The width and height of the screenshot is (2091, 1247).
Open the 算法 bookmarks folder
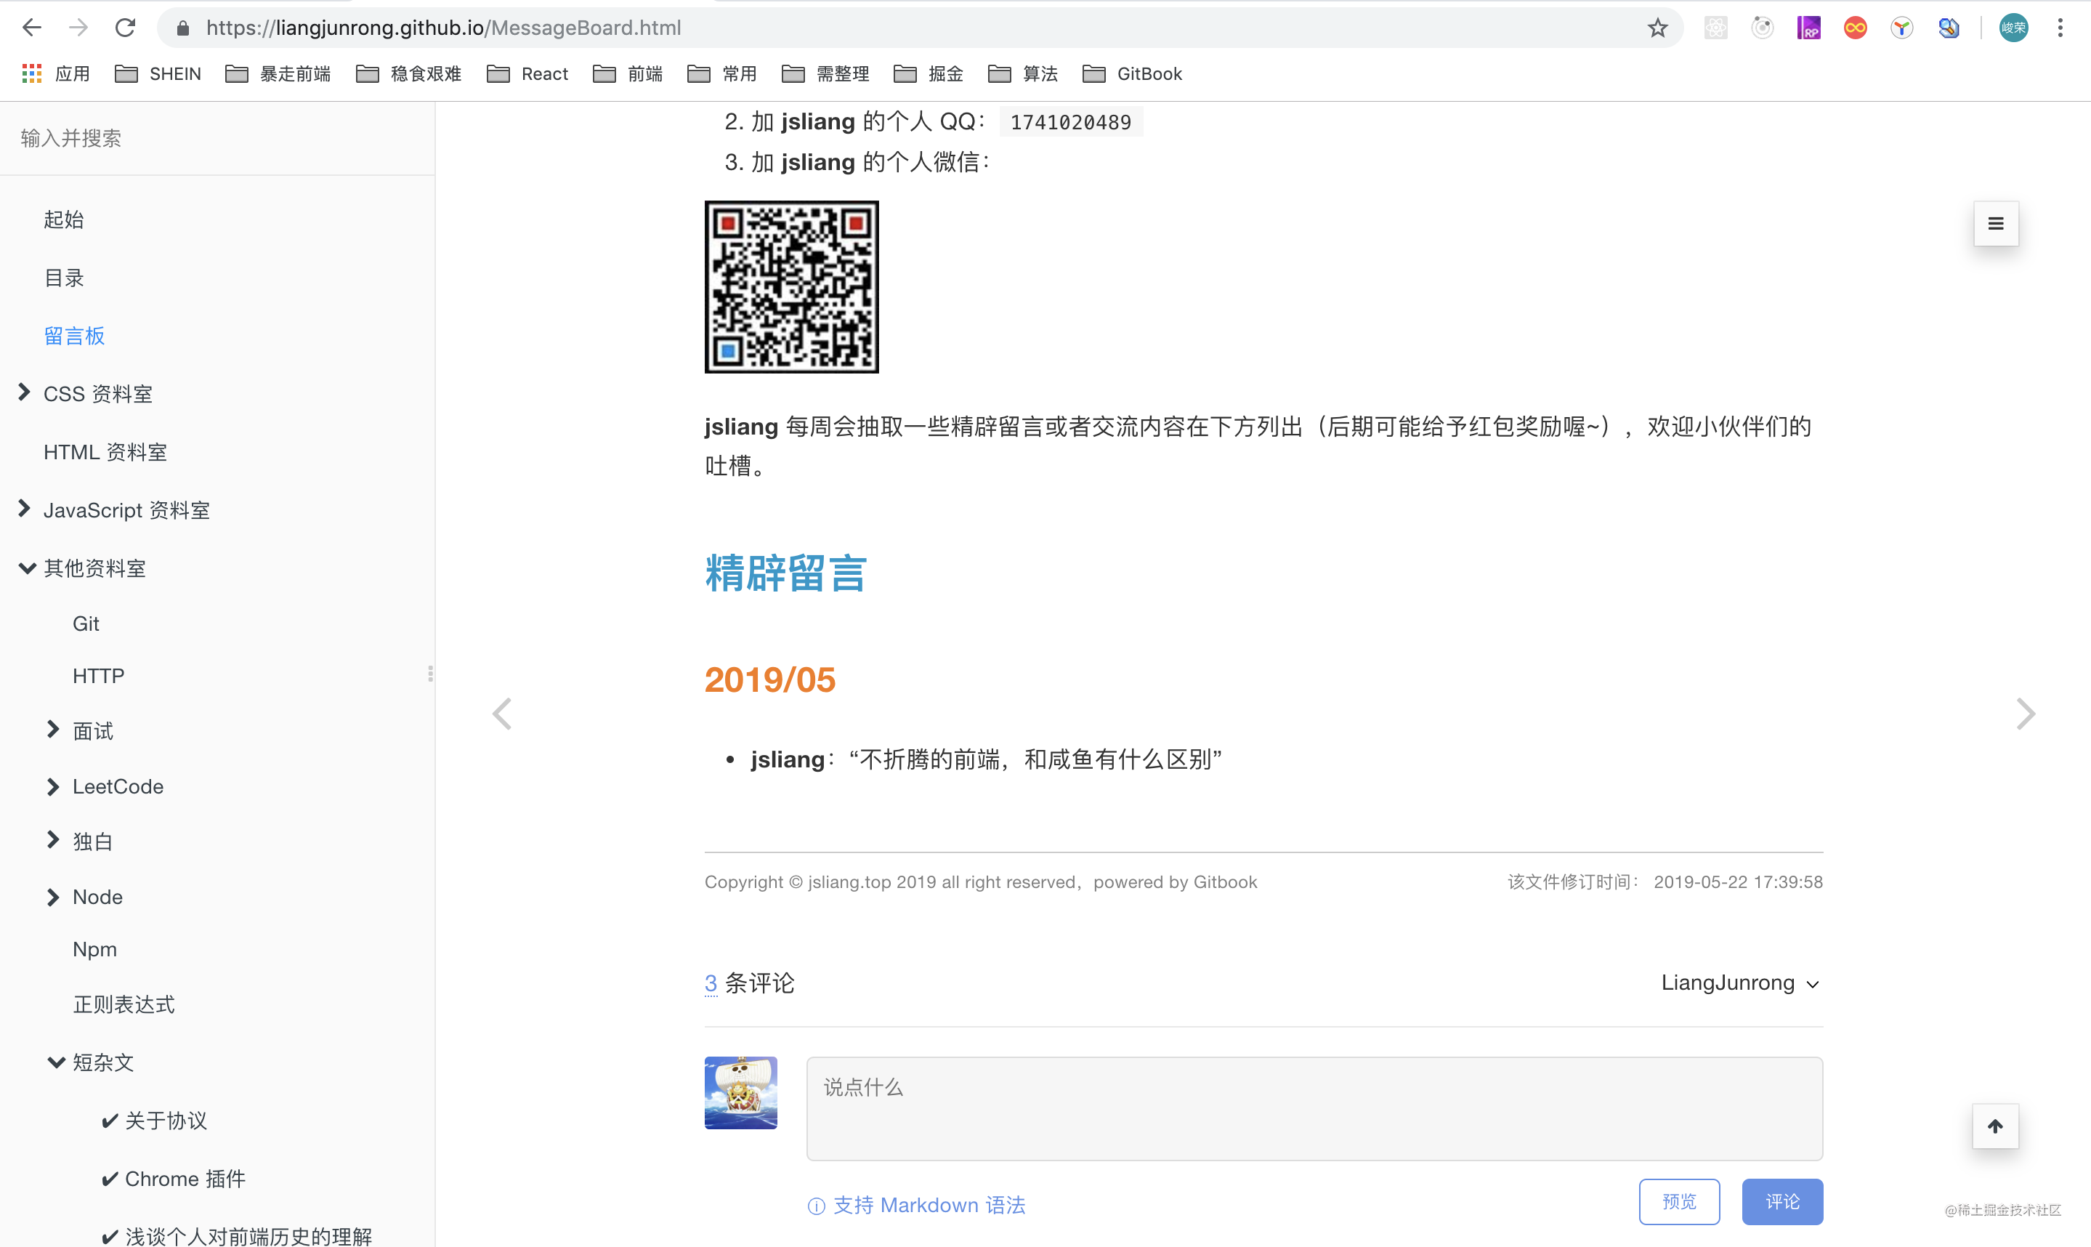[x=1023, y=74]
